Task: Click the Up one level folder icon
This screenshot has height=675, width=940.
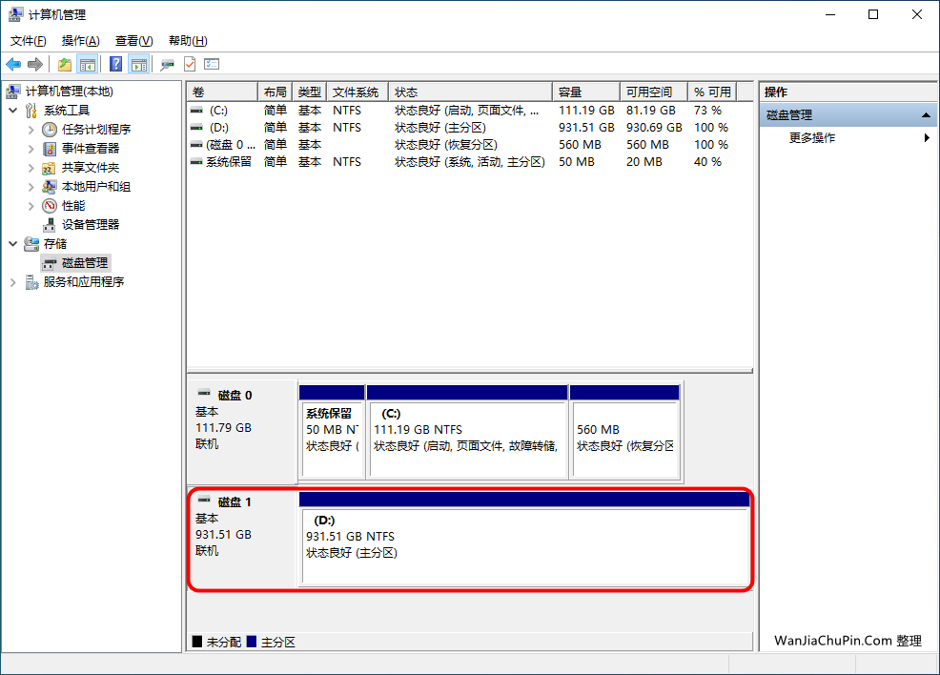Action: (65, 64)
